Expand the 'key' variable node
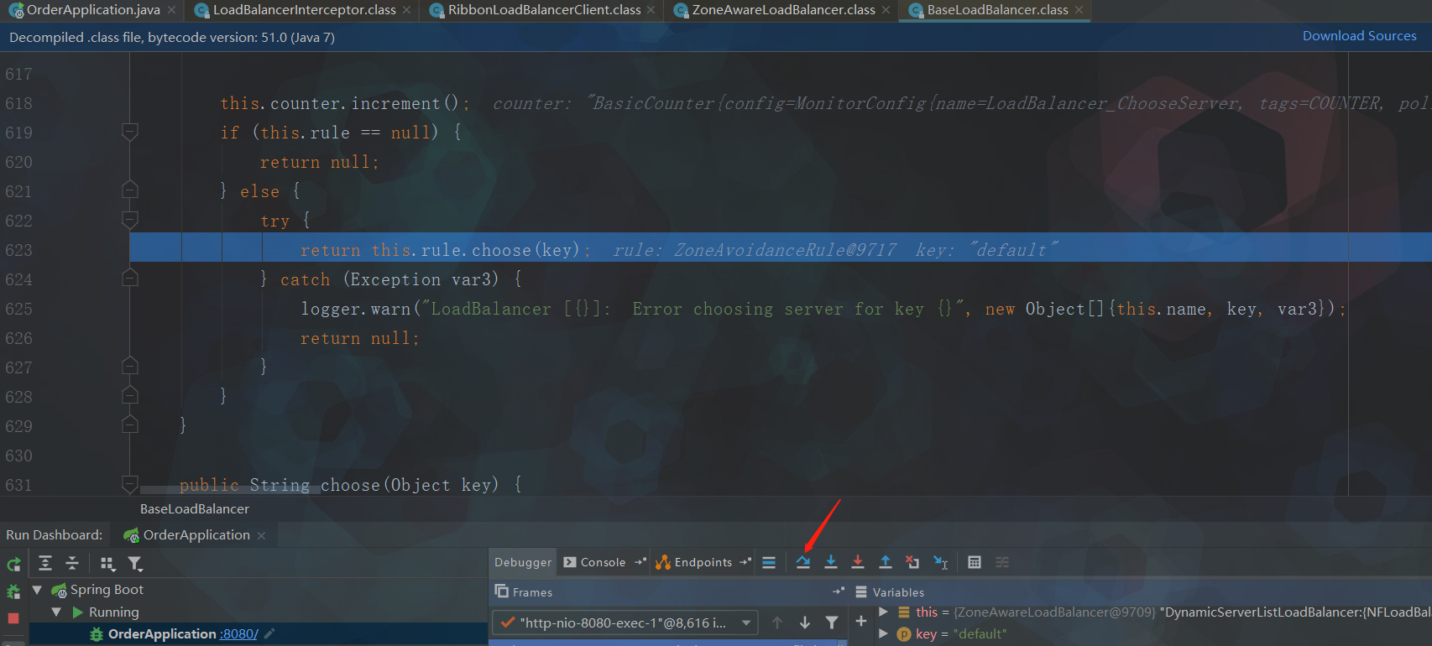 pos(883,633)
